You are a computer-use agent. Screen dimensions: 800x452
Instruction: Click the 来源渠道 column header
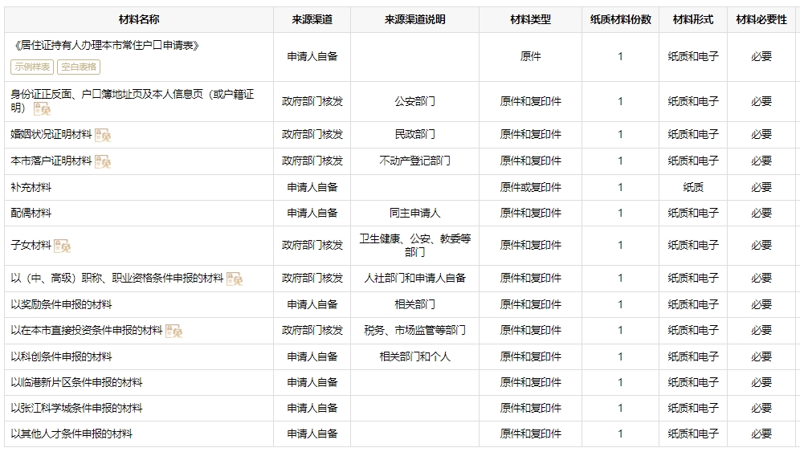[312, 19]
